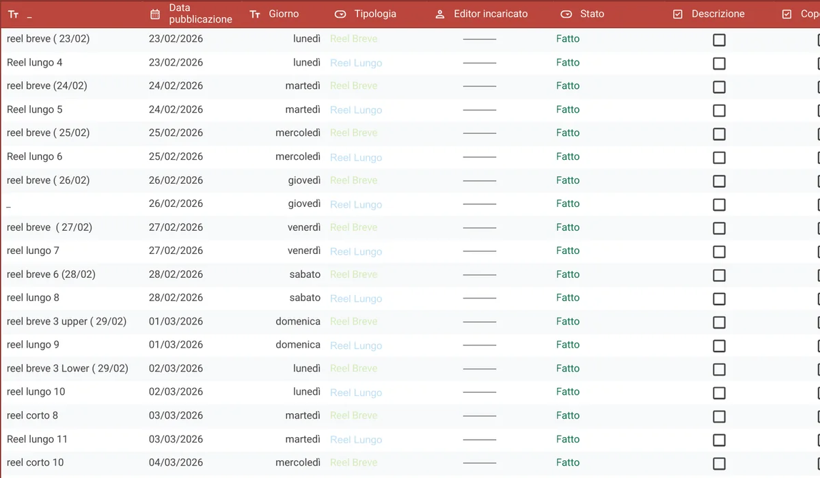The width and height of the screenshot is (820, 478).
Task: Click the tag icon beside Tipologia header
Action: 340,14
